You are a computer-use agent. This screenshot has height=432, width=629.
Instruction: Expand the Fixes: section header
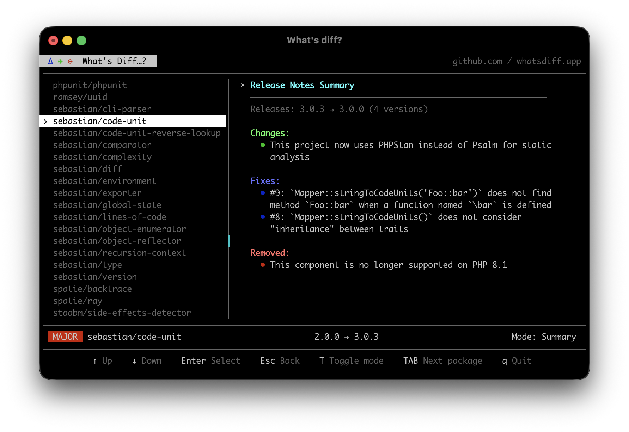point(265,180)
